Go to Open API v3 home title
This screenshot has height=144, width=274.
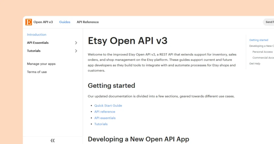point(43,22)
